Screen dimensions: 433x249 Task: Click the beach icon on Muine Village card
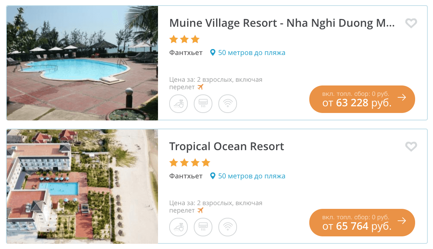pyautogui.click(x=178, y=103)
